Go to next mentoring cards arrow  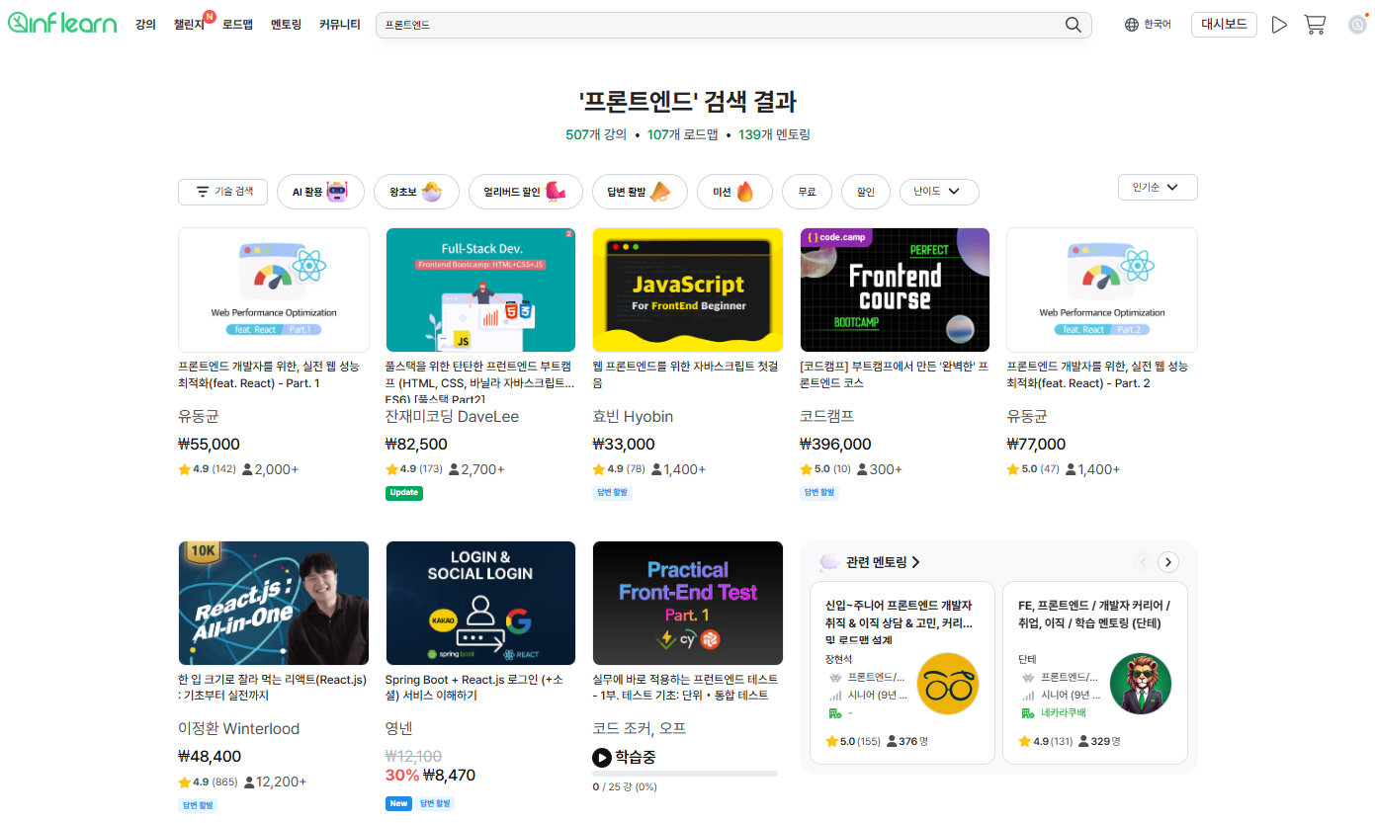tap(1168, 562)
